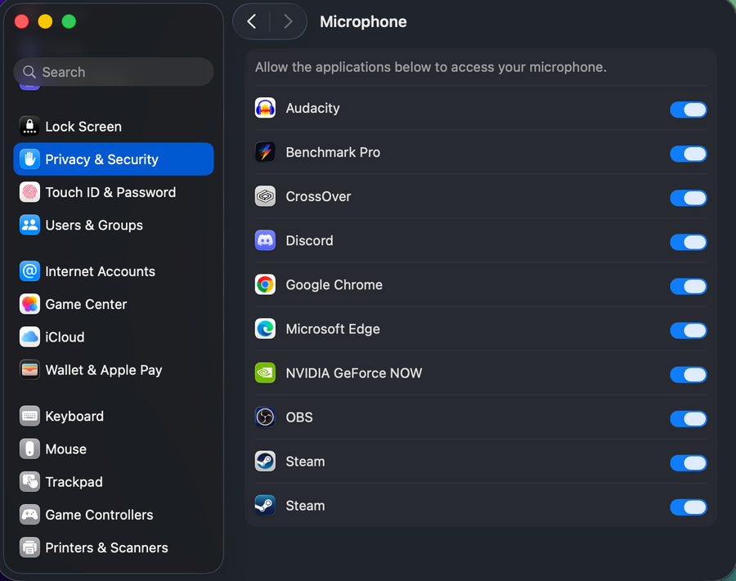Viewport: 736px width, 581px height.
Task: Click the Game Controllers icon
Action: (29, 515)
